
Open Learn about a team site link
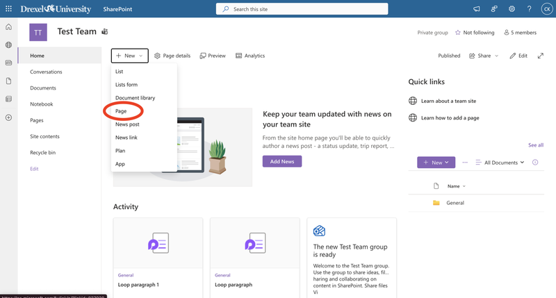click(x=448, y=101)
